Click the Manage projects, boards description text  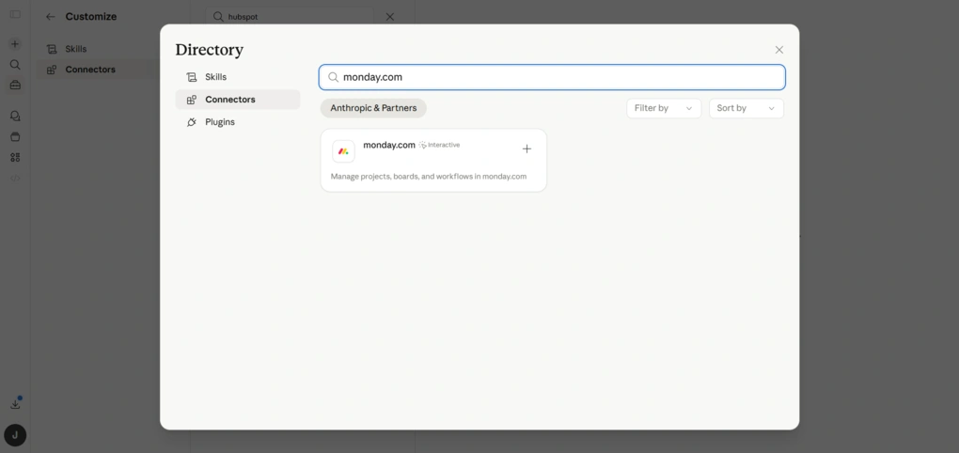tap(429, 177)
